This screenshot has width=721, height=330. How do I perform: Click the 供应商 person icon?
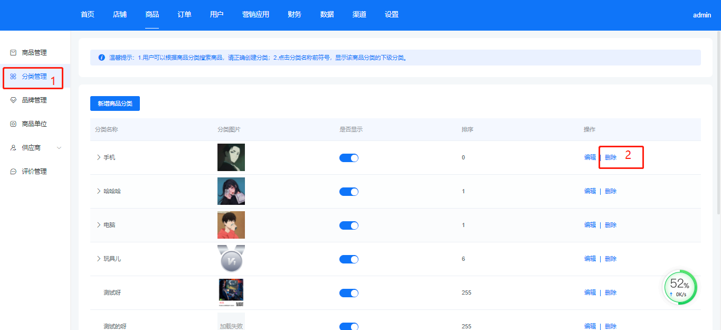point(13,148)
